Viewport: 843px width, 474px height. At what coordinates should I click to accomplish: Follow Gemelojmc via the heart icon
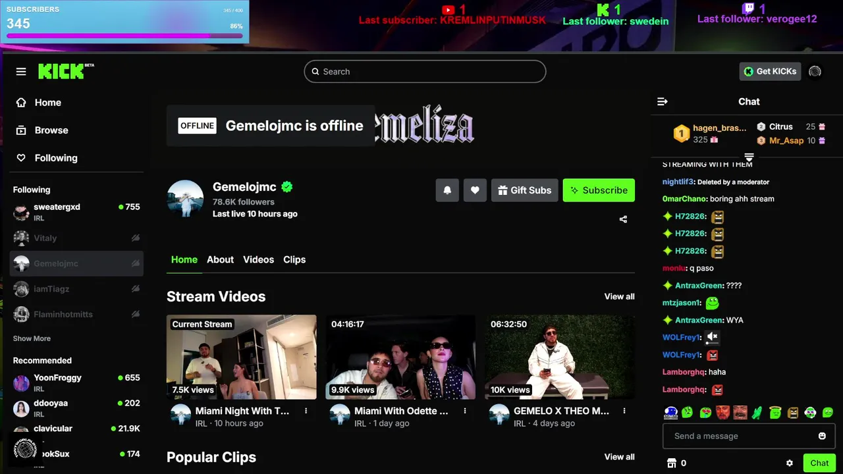click(x=475, y=190)
